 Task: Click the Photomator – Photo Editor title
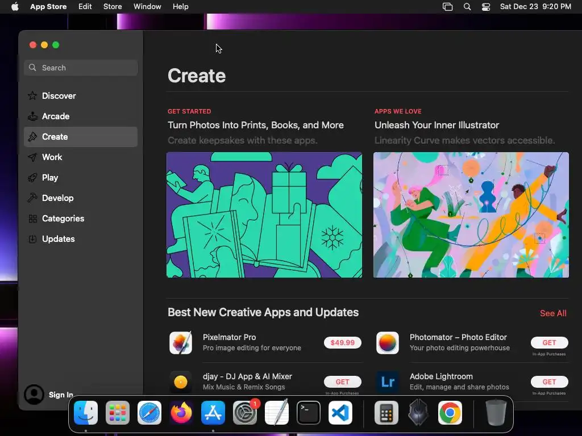pos(458,337)
